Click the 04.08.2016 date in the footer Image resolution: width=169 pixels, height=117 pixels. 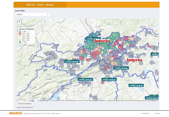tap(145, 114)
